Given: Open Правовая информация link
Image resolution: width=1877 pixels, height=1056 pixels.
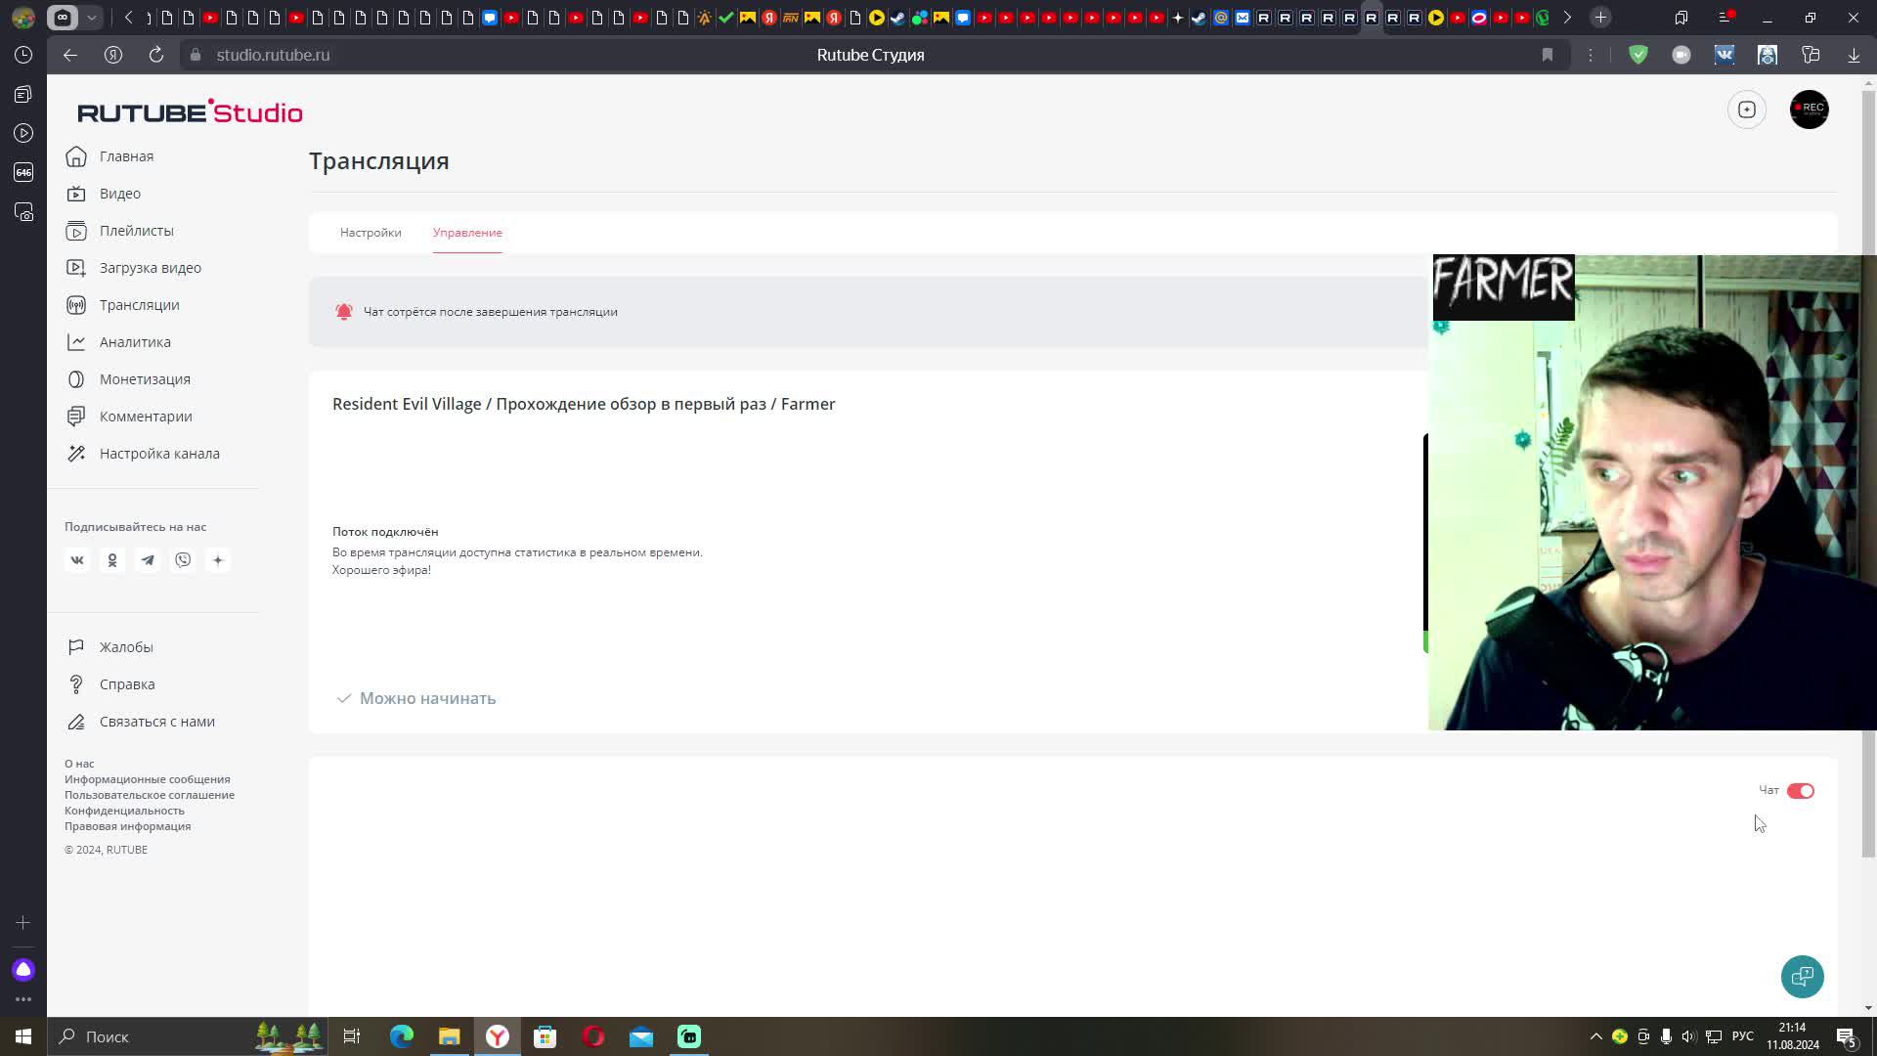Looking at the screenshot, I should 128,826.
